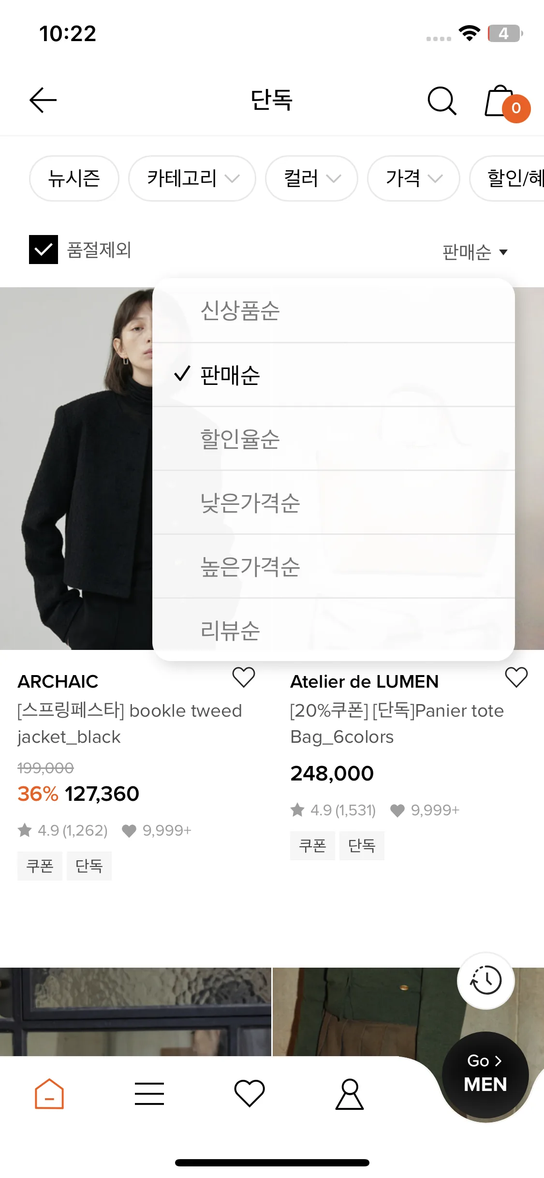Uncheck the 품절제외 checkbox
This screenshot has width=544, height=1178.
[x=44, y=250]
